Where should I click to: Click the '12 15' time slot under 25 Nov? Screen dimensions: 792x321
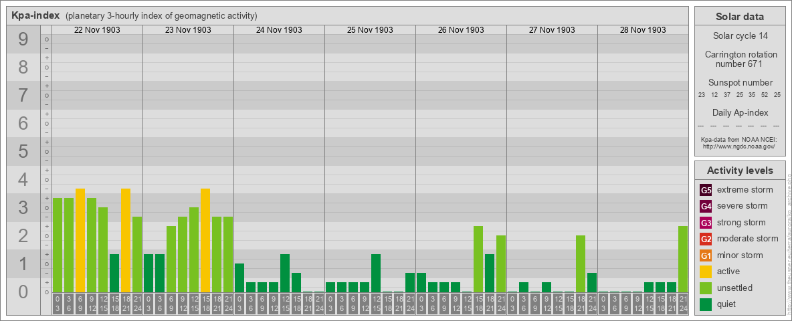[x=376, y=304]
